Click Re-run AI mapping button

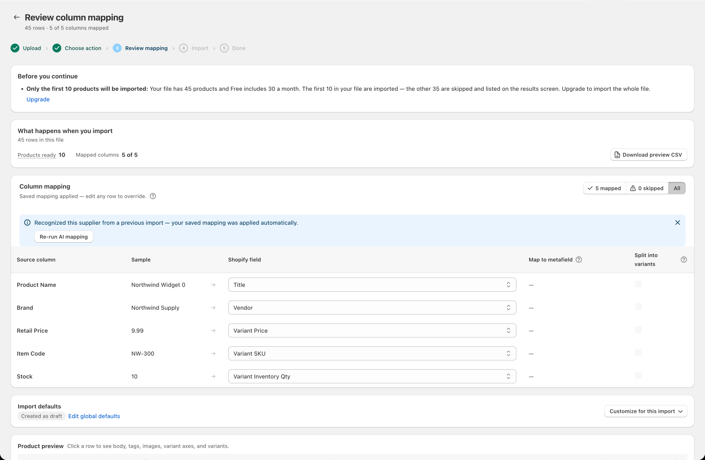(63, 237)
